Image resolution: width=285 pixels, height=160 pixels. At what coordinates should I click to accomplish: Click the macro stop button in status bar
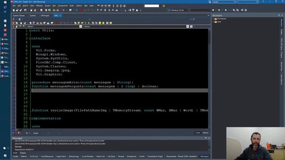click(x=19, y=133)
